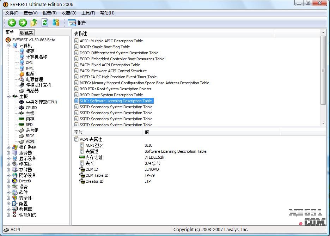Open the 文件(F) menu
330x236 pixels.
[x=12, y=13]
